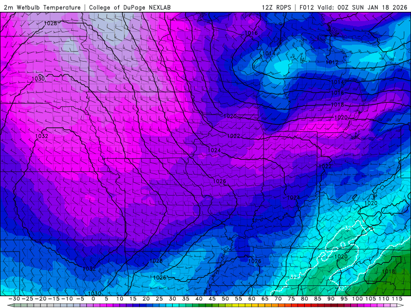Click the 1028 isobar label in the northwest corner

point(50,23)
